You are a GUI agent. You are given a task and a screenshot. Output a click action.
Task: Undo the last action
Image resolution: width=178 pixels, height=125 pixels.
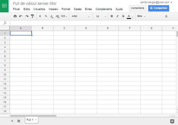coord(21,16)
